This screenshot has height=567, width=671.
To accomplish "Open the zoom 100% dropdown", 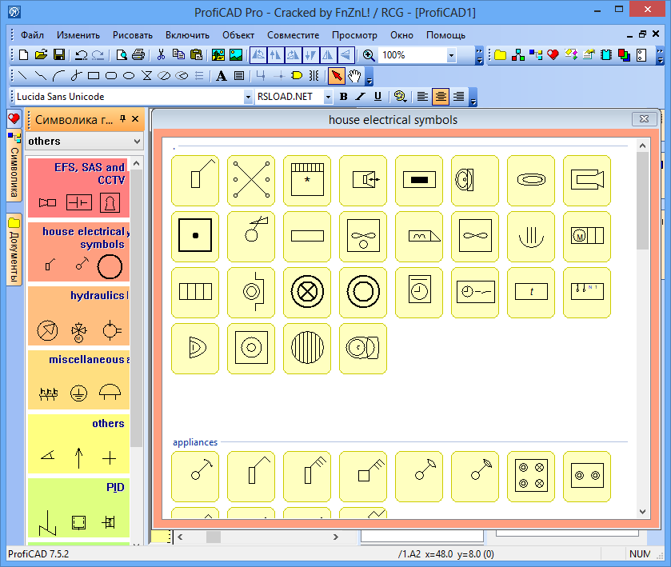I will click(451, 55).
